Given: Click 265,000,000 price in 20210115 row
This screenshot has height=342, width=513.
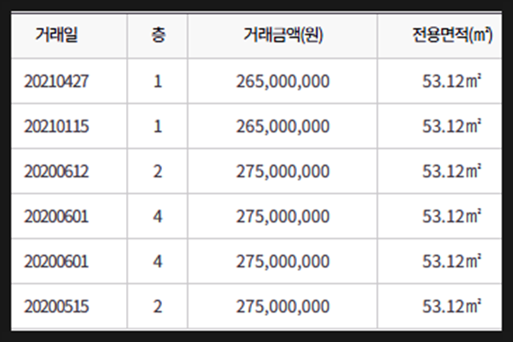Looking at the screenshot, I should click(x=283, y=127).
